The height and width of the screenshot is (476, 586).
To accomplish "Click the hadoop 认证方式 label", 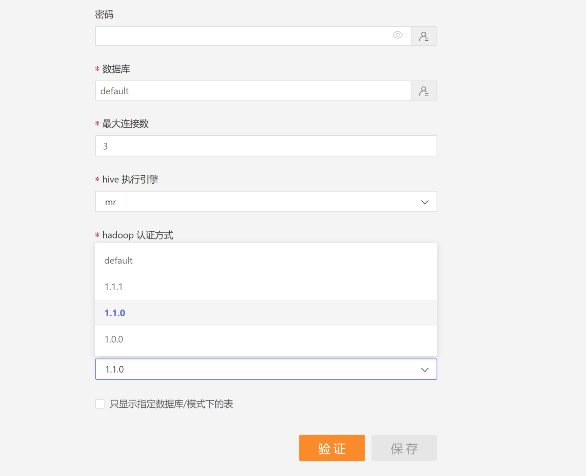I will pyautogui.click(x=138, y=235).
